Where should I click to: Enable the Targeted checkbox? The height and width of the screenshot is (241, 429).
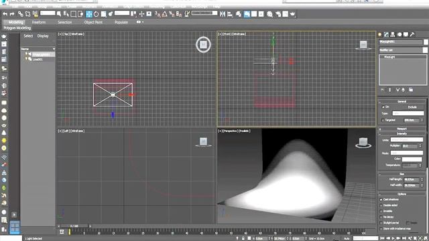pos(383,120)
